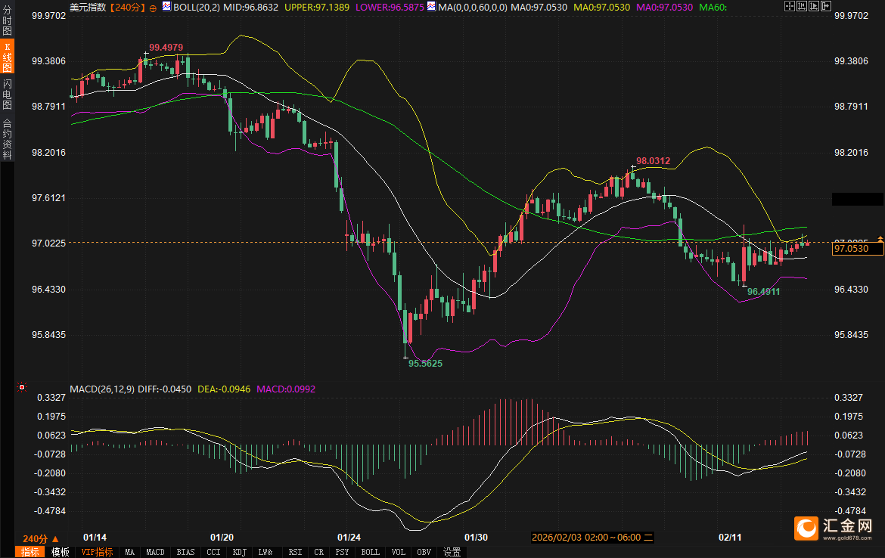Open 合约资料 in the left sidebar
This screenshot has width=885, height=558.
pos(7,138)
